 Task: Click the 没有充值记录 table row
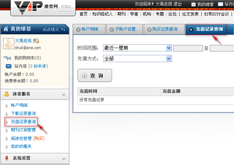click(156, 100)
